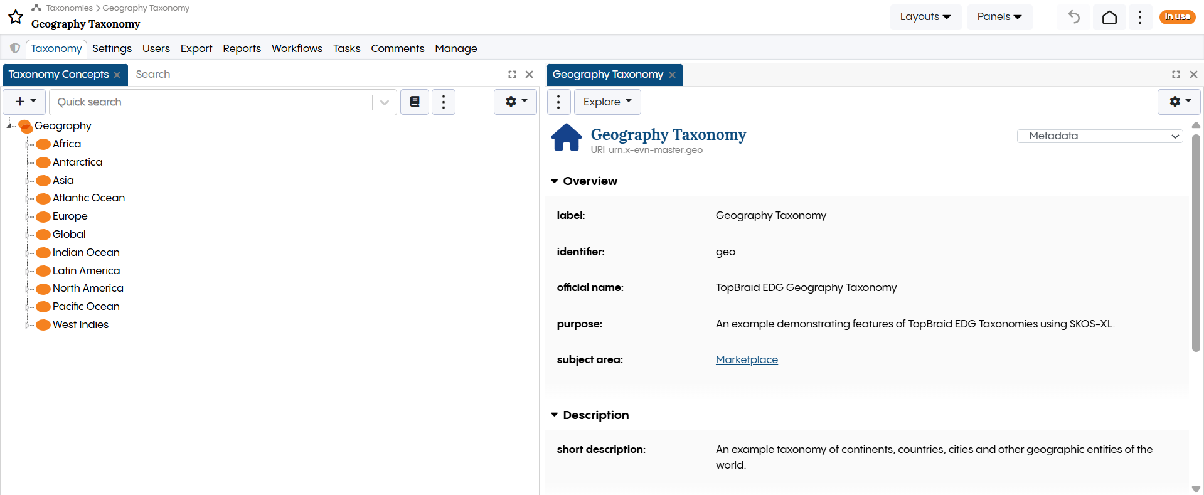Close the Taxonomy Concepts tab
This screenshot has height=495, width=1204.
117,75
